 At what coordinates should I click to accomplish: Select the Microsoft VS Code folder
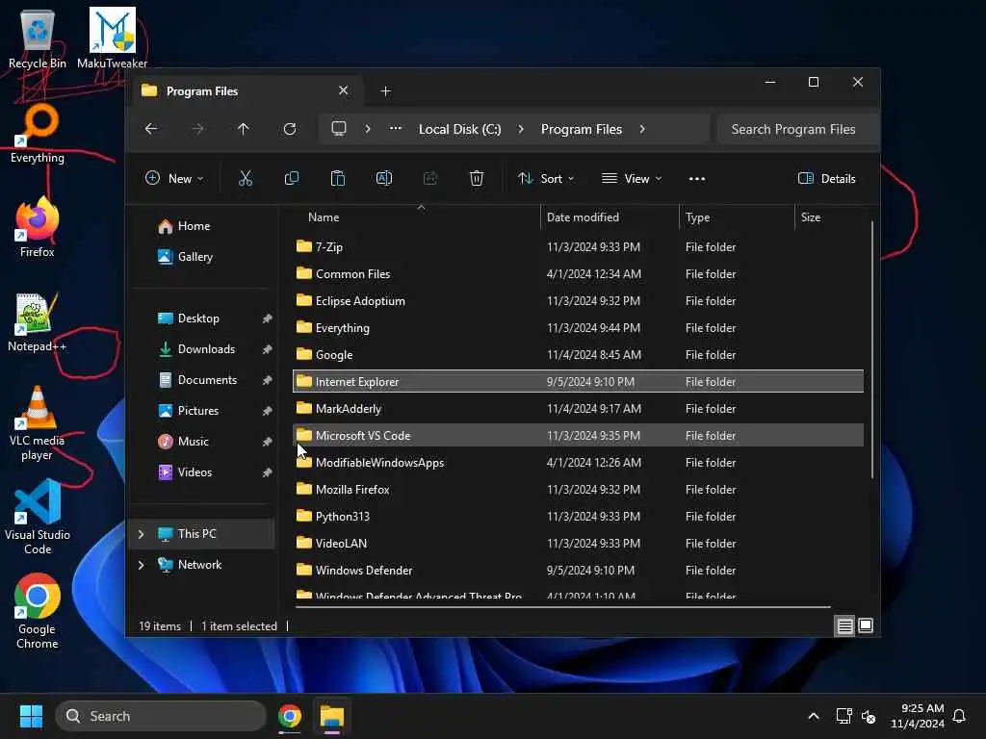coord(578,436)
